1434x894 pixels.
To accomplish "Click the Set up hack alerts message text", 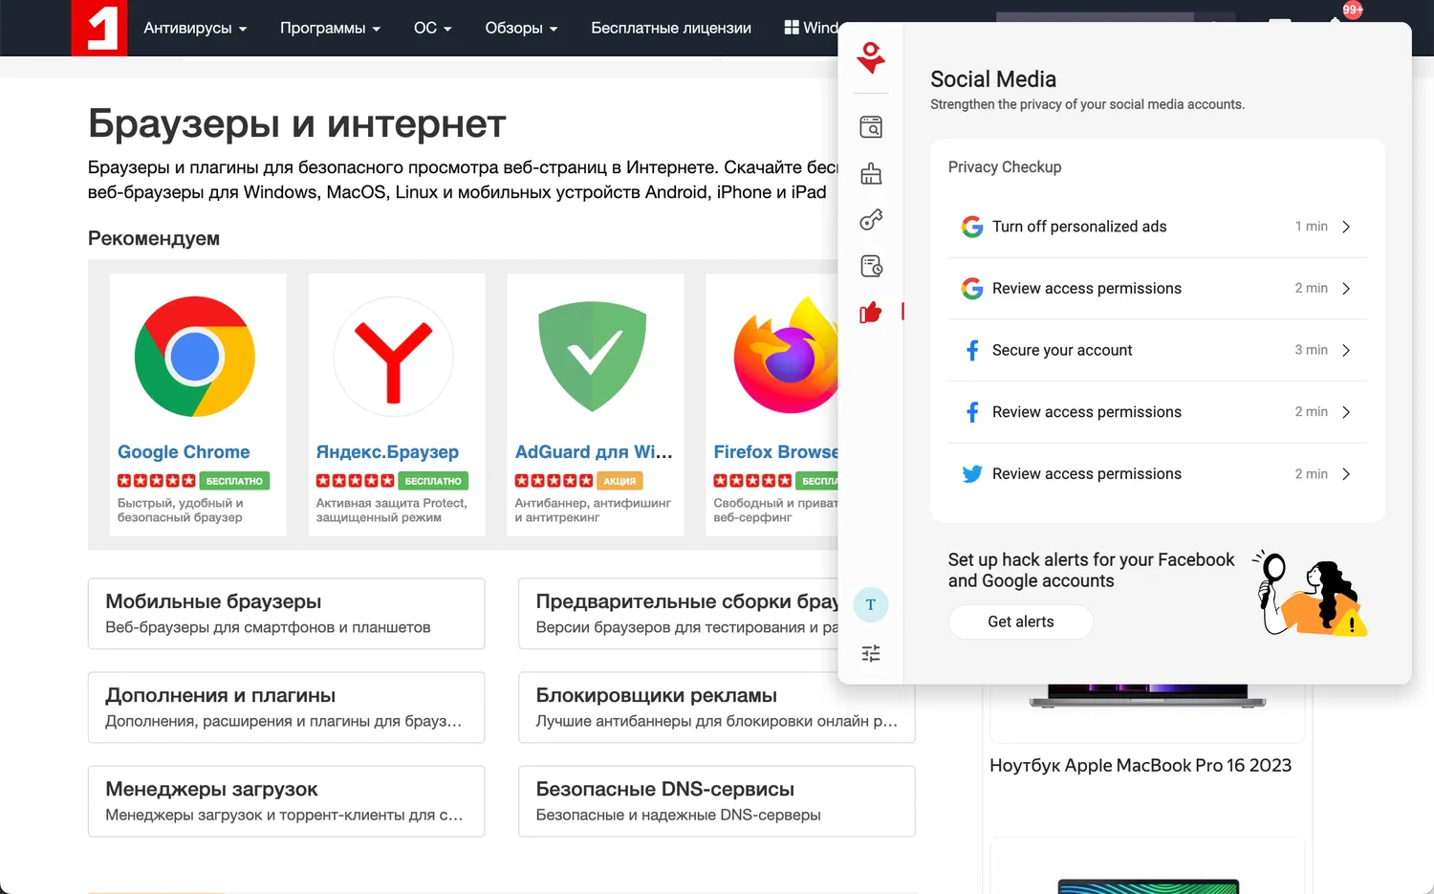I will [x=1092, y=570].
